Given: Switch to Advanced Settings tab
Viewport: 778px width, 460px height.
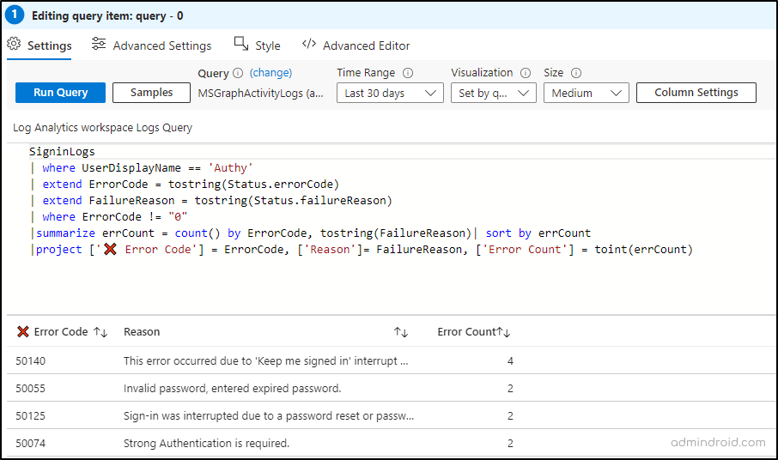Looking at the screenshot, I should coord(152,45).
